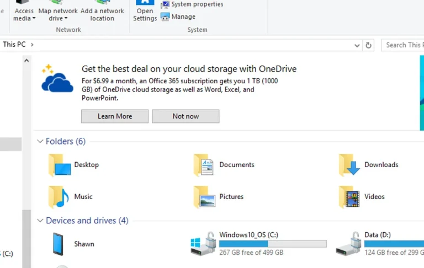Click the System properties icon
This screenshot has height=268, width=424.
coord(165,4)
